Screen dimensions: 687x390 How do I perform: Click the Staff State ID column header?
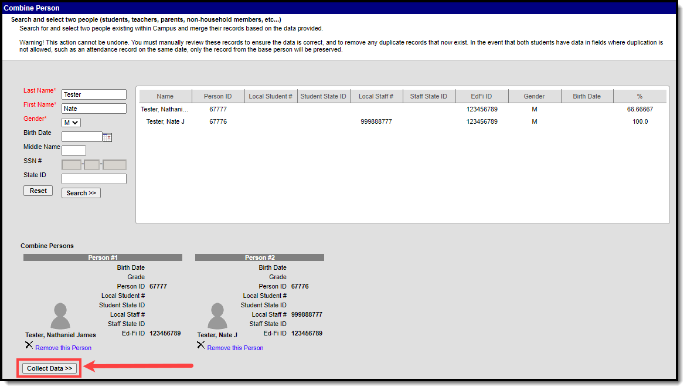click(429, 96)
